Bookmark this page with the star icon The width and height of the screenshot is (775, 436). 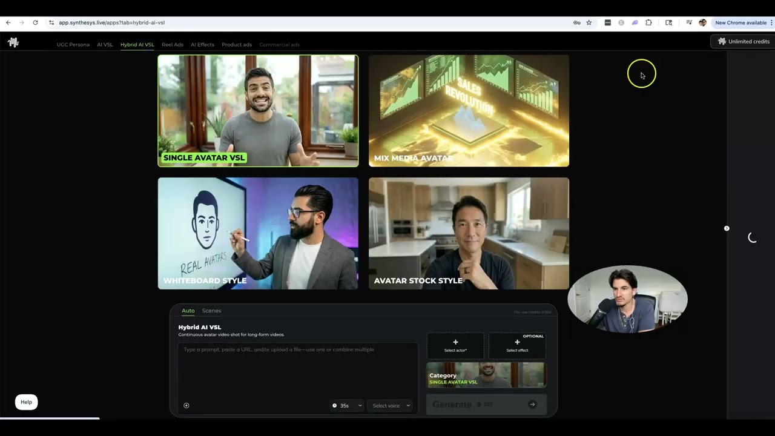click(x=589, y=22)
